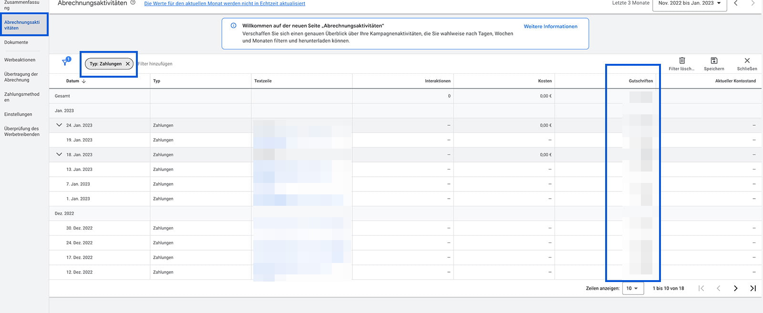Remove the Typ: Zahlungen filter chip
763x313 pixels.
(x=128, y=64)
